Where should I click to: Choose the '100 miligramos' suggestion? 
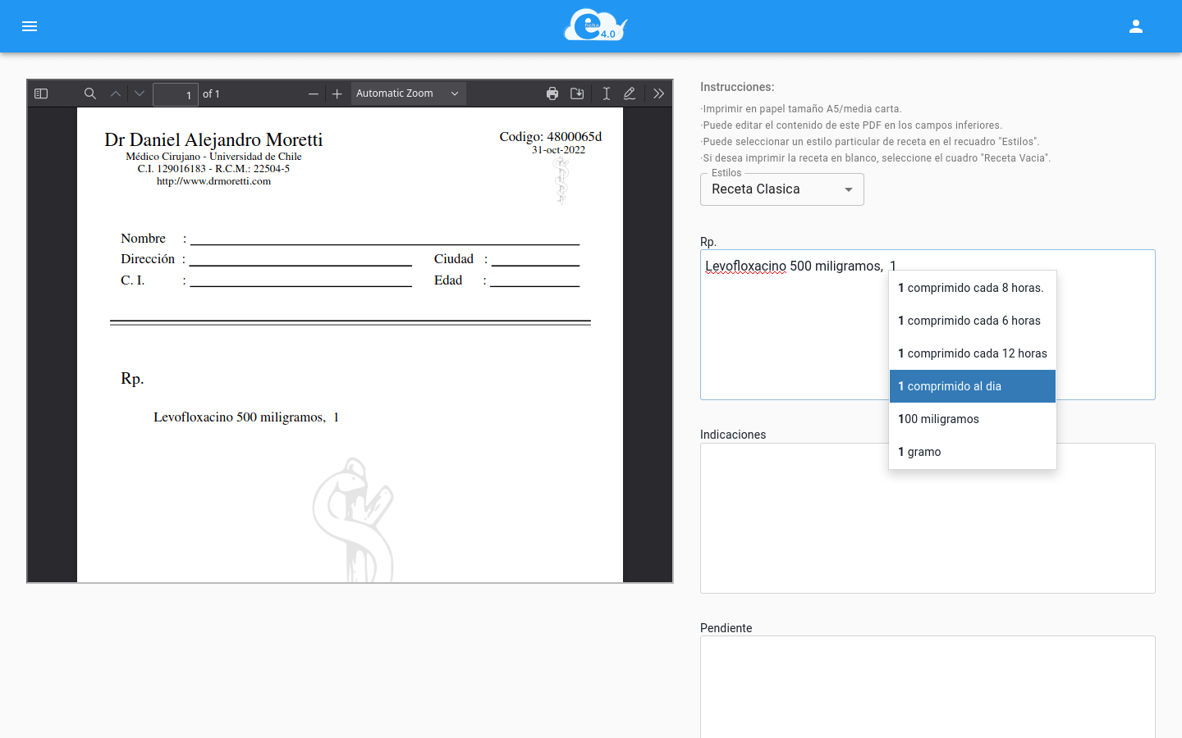[x=938, y=419]
